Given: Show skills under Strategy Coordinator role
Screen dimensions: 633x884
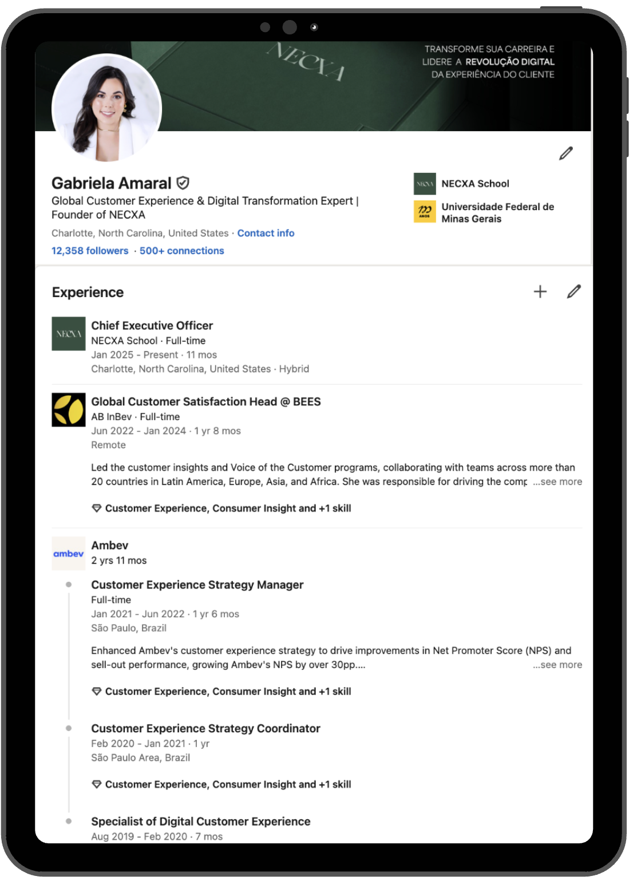Looking at the screenshot, I should (x=227, y=784).
